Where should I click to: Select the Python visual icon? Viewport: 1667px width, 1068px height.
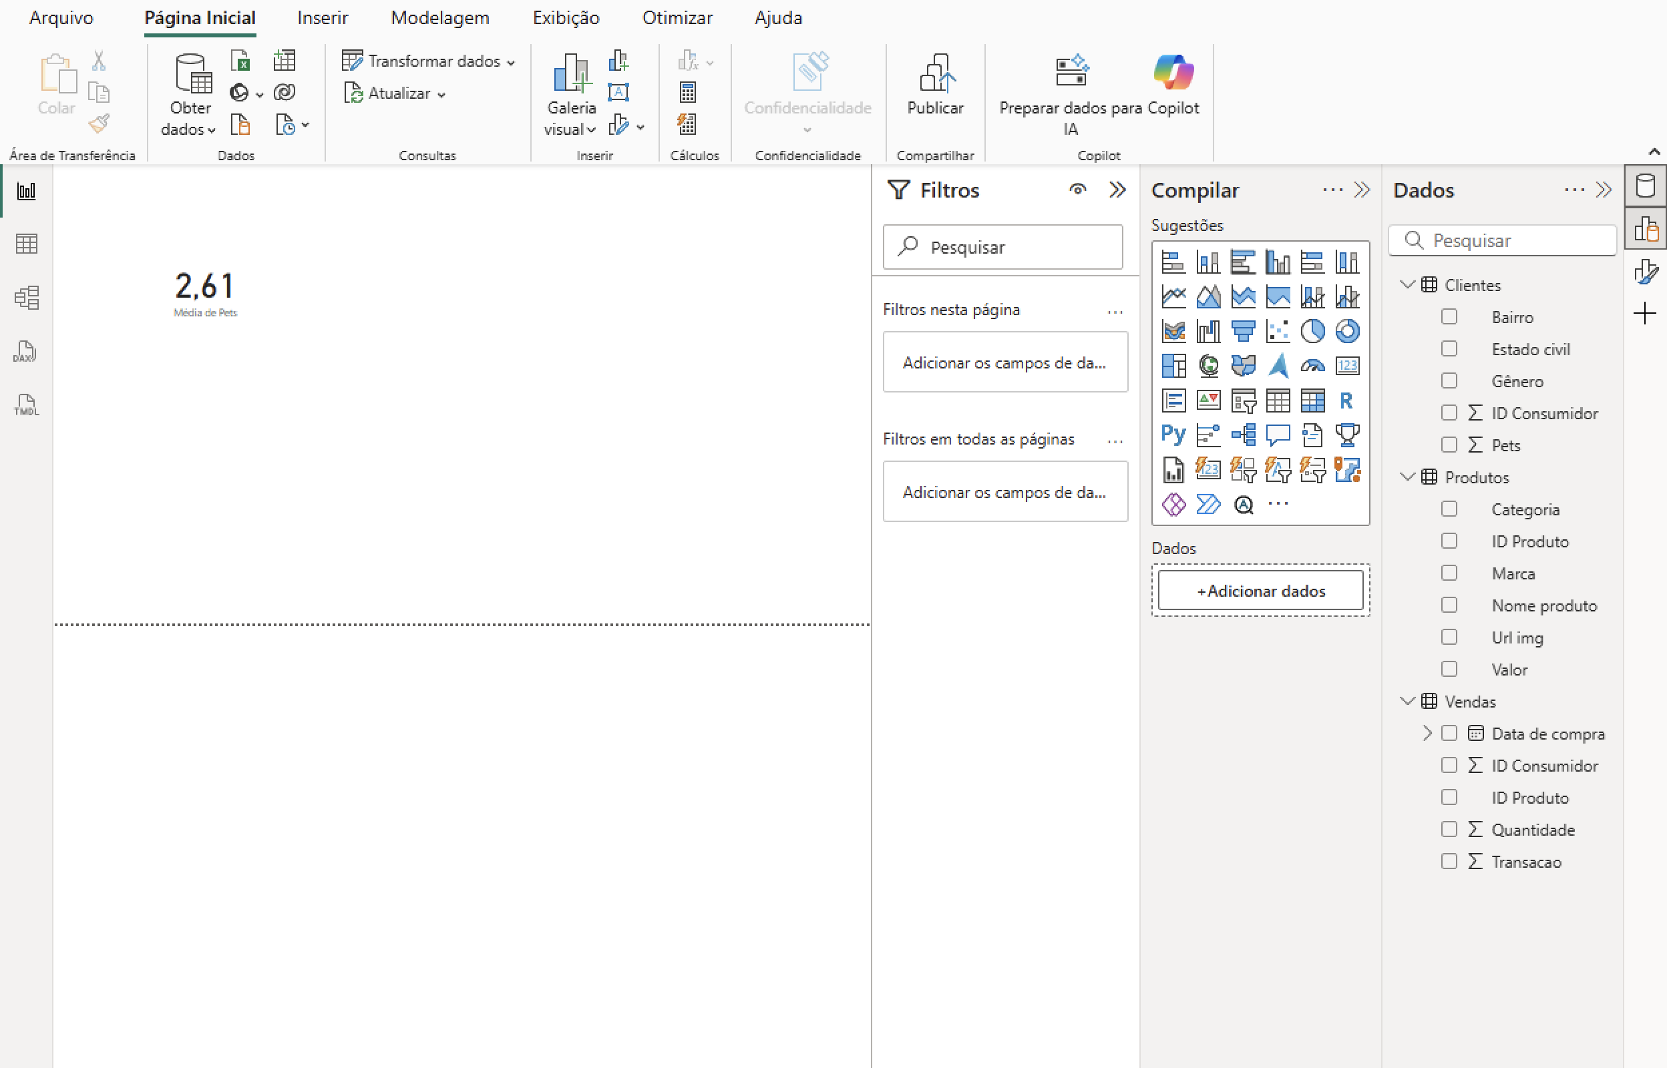tap(1173, 435)
